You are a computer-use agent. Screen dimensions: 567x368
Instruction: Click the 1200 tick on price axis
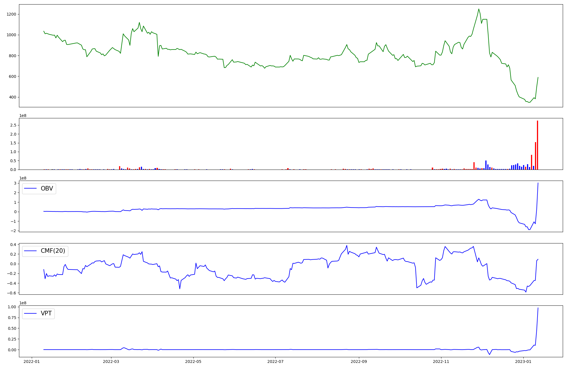11,14
